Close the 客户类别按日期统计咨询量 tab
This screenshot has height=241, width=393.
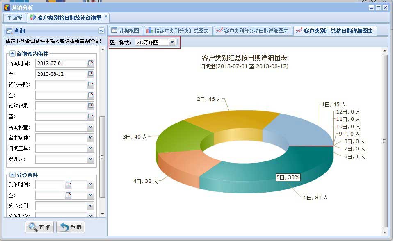click(x=106, y=16)
